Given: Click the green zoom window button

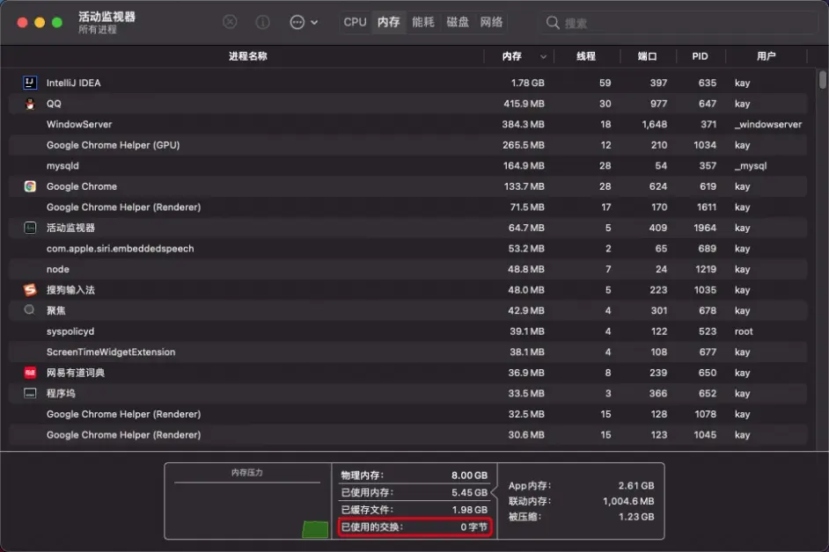Looking at the screenshot, I should pyautogui.click(x=57, y=22).
